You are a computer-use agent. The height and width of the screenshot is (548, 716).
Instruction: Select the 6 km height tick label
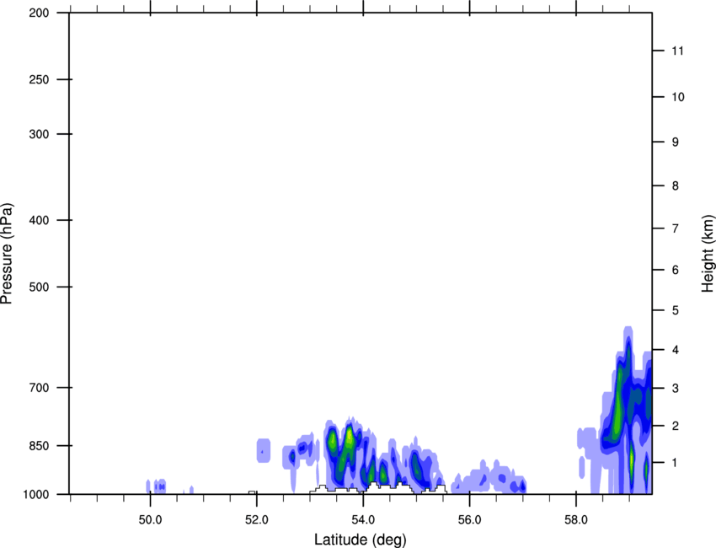(674, 270)
